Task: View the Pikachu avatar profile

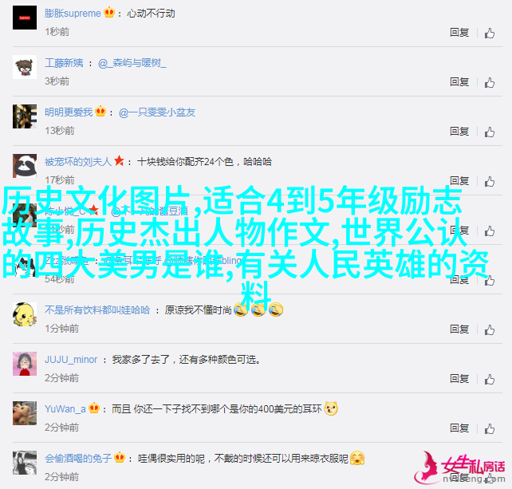Action: click(25, 314)
